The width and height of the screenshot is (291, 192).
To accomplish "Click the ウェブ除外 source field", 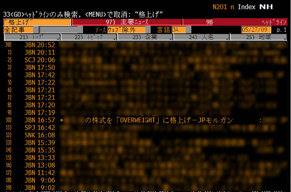I will click(x=126, y=30).
